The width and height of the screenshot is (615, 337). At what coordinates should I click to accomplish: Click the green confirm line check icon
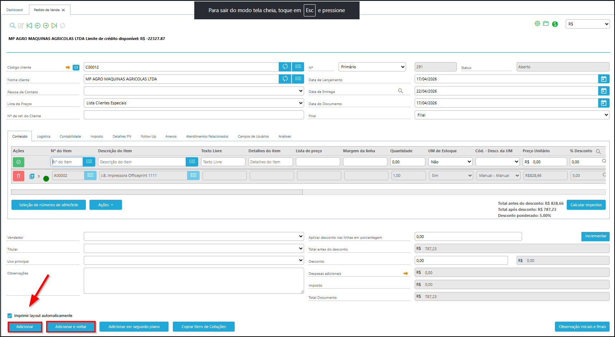pyautogui.click(x=19, y=162)
